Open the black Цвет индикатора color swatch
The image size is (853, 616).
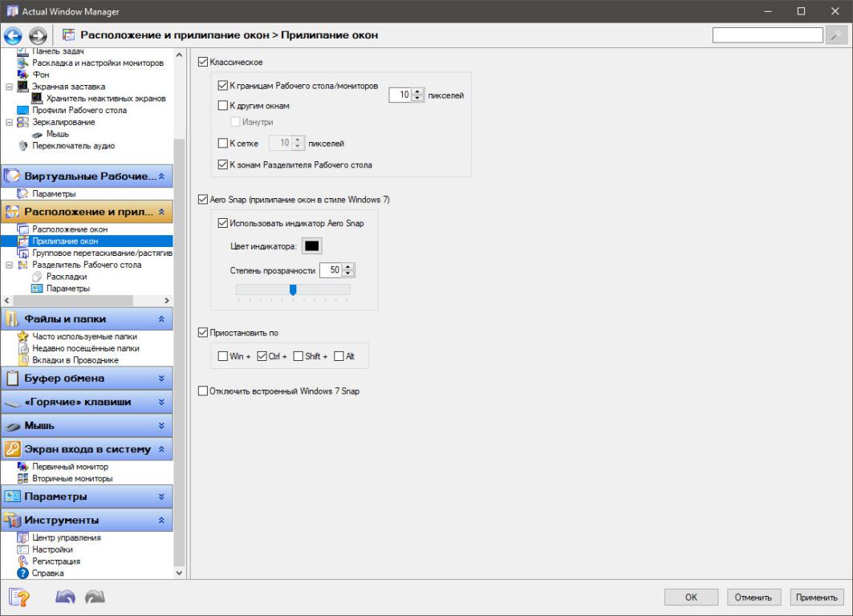tap(313, 245)
